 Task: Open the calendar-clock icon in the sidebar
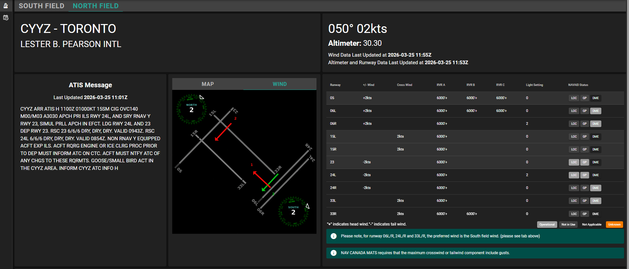coord(6,18)
